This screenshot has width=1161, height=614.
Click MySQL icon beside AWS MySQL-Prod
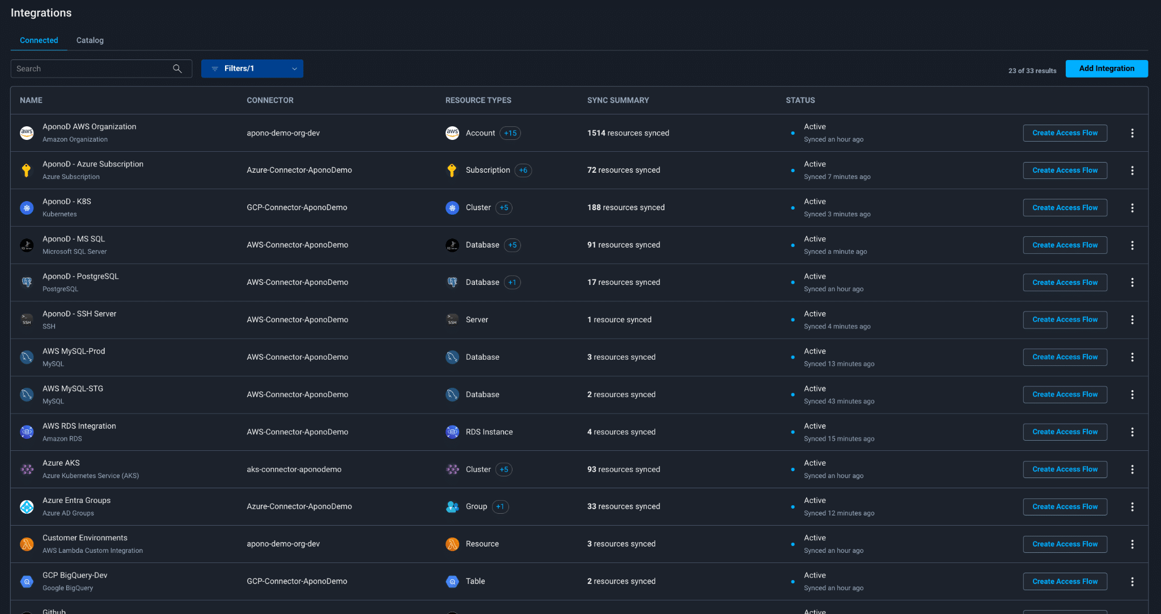click(27, 357)
